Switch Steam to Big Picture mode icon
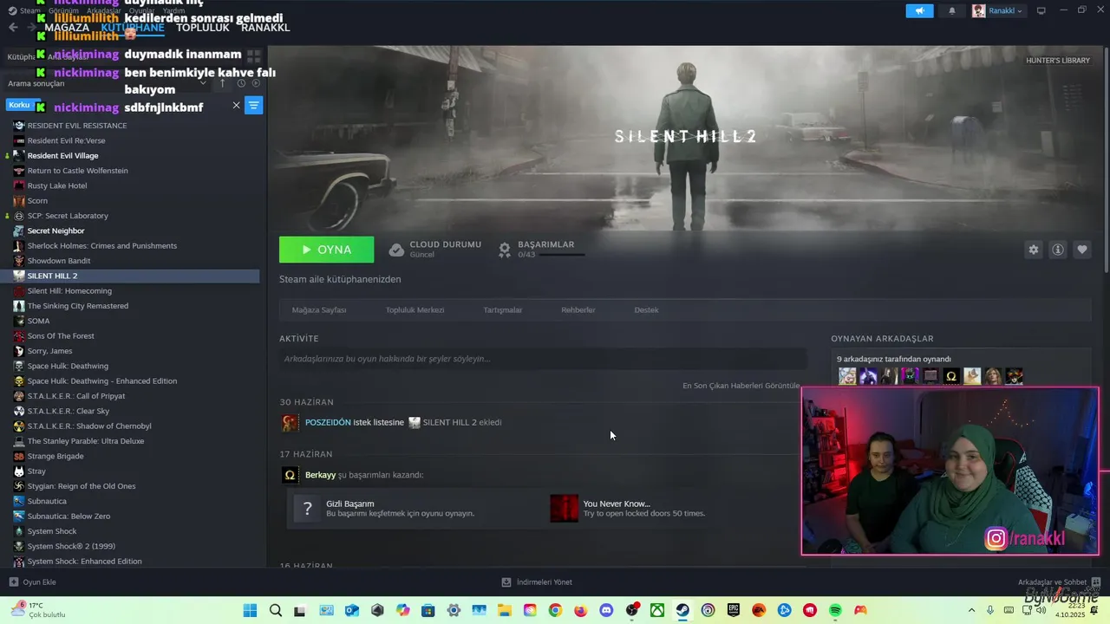This screenshot has width=1110, height=624. (x=1041, y=10)
